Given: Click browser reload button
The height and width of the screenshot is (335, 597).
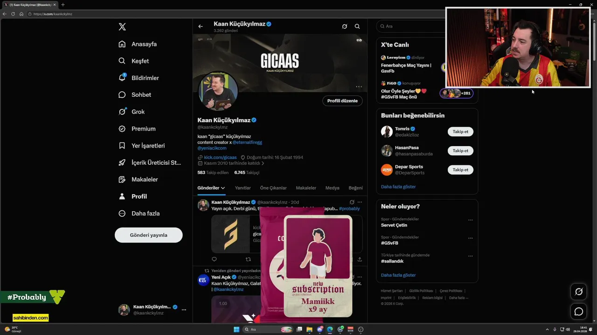Looking at the screenshot, I should tap(13, 14).
